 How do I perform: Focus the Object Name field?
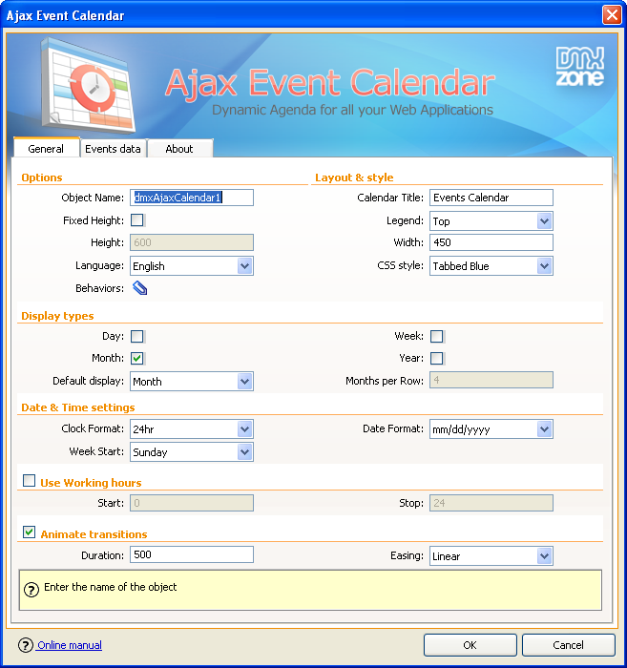click(x=192, y=198)
